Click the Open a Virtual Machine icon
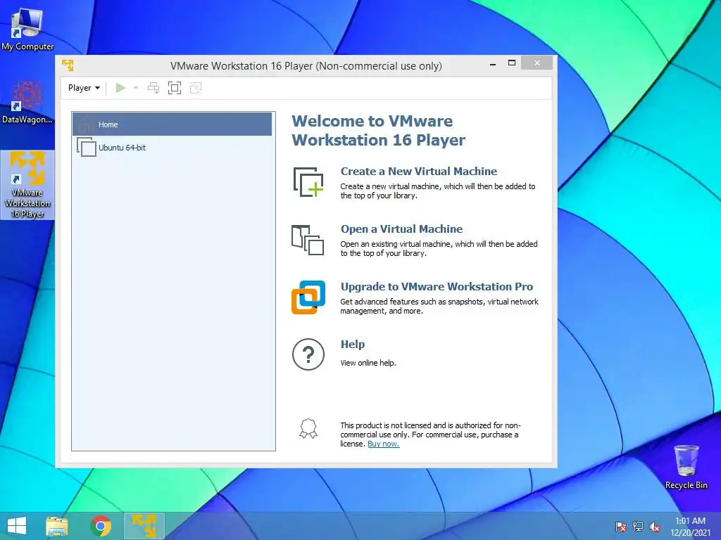 pos(308,240)
